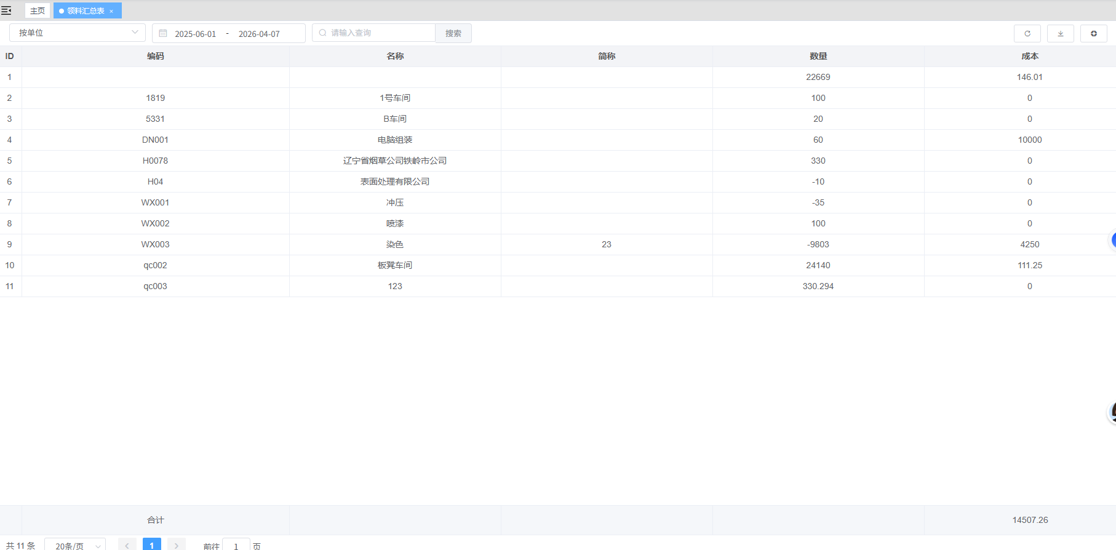Open the settings icon button at far right

coord(1093,33)
